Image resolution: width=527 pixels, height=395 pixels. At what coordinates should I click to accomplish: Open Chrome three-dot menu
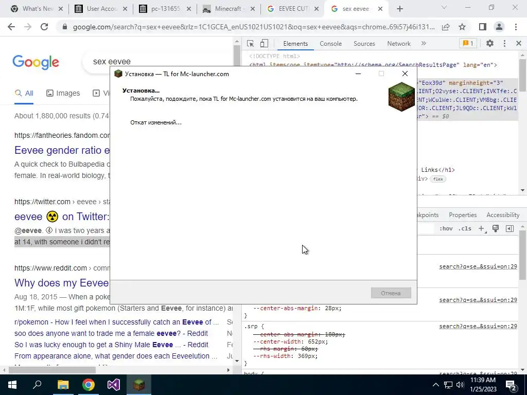(516, 27)
